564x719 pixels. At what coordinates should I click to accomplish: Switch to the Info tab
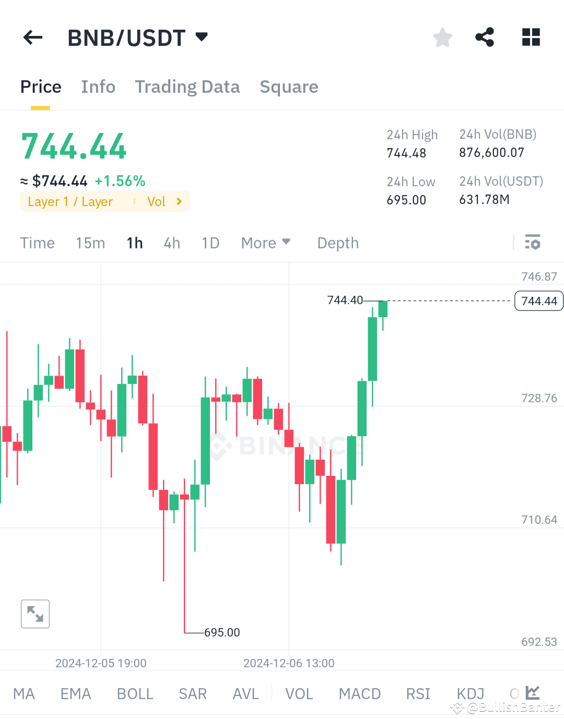tap(98, 87)
